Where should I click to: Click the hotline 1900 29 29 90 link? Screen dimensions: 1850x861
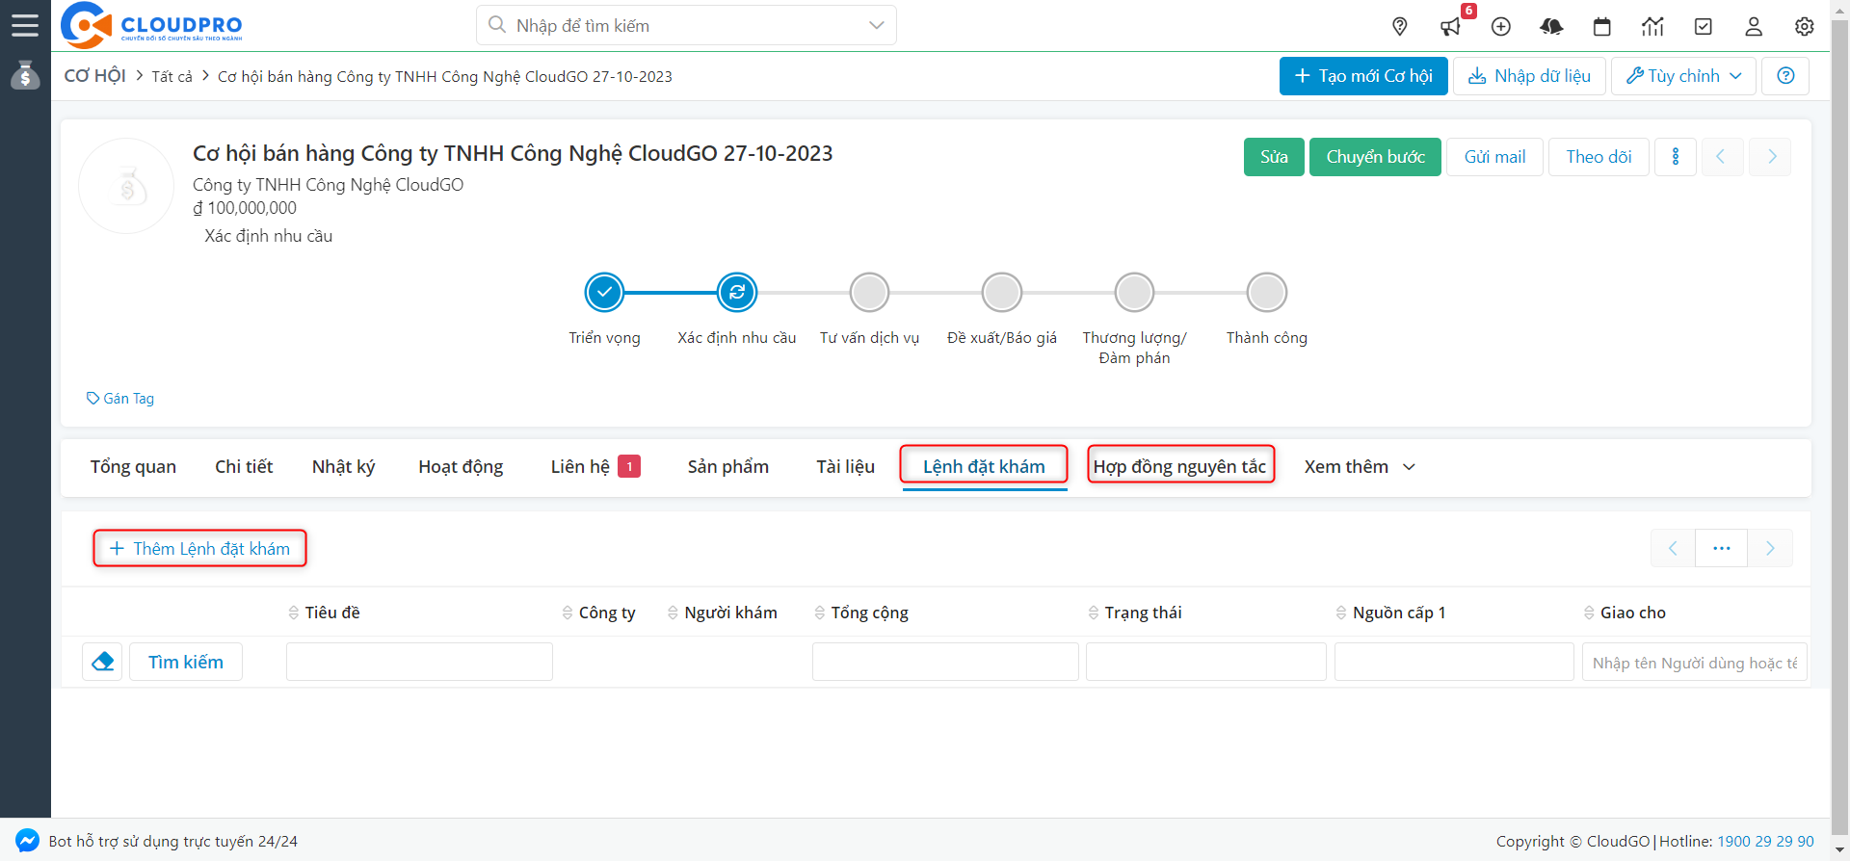click(1765, 841)
